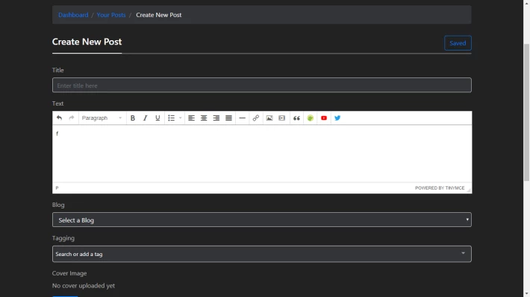530x297 pixels.
Task: Undo the last edit in the editor
Action: click(x=59, y=118)
